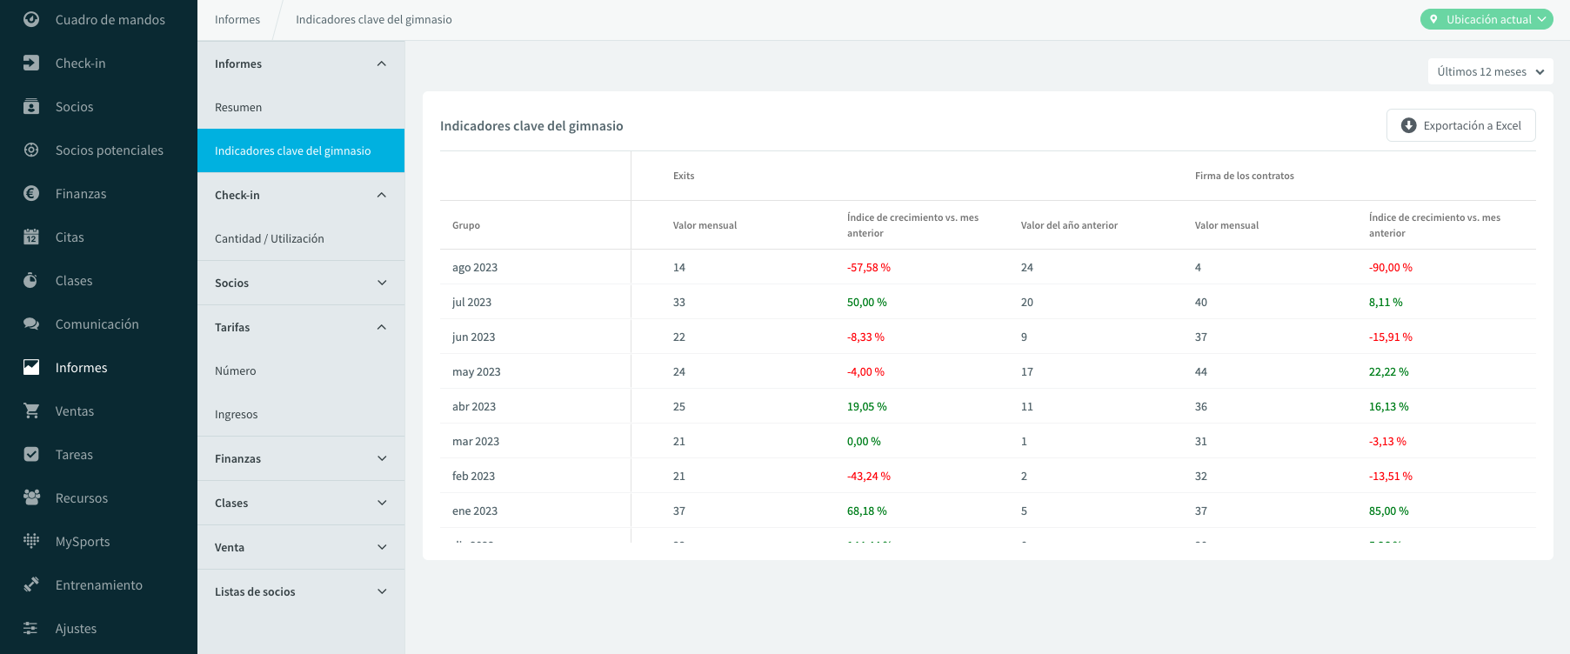Select Indicadores clave del gimnasio menu item
The image size is (1570, 654).
(x=301, y=150)
